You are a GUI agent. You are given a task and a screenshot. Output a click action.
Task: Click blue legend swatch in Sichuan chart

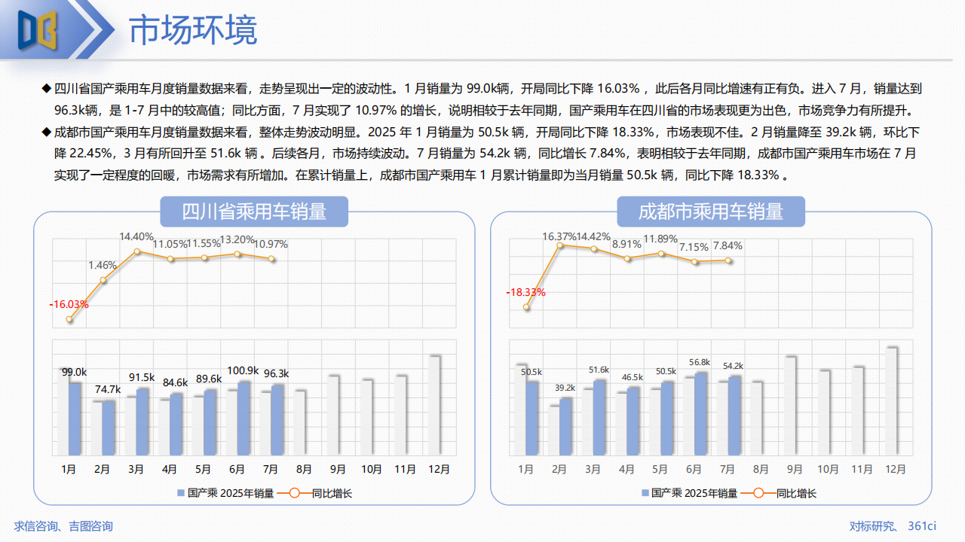pos(180,493)
